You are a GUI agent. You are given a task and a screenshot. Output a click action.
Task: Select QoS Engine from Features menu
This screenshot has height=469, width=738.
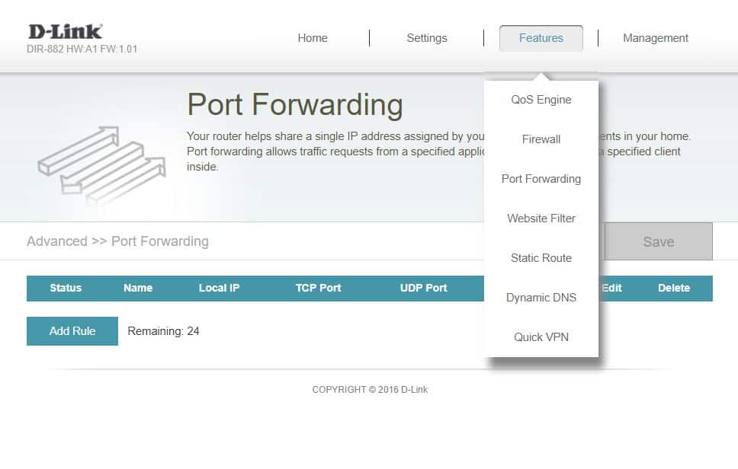pos(541,100)
